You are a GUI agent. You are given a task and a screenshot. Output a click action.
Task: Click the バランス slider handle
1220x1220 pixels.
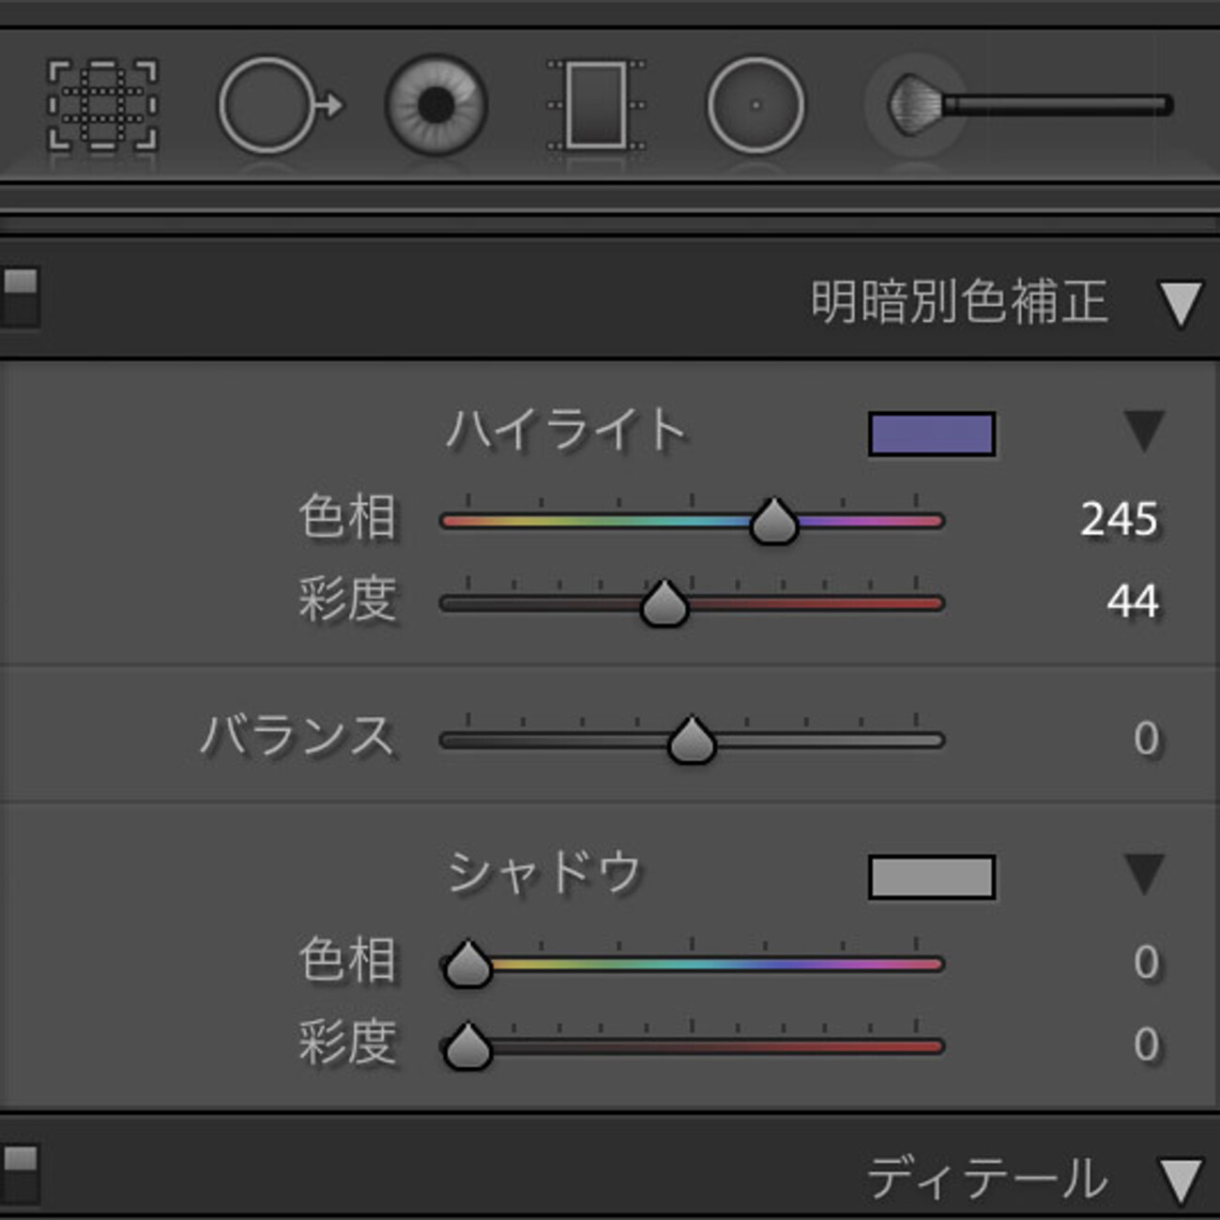[692, 741]
